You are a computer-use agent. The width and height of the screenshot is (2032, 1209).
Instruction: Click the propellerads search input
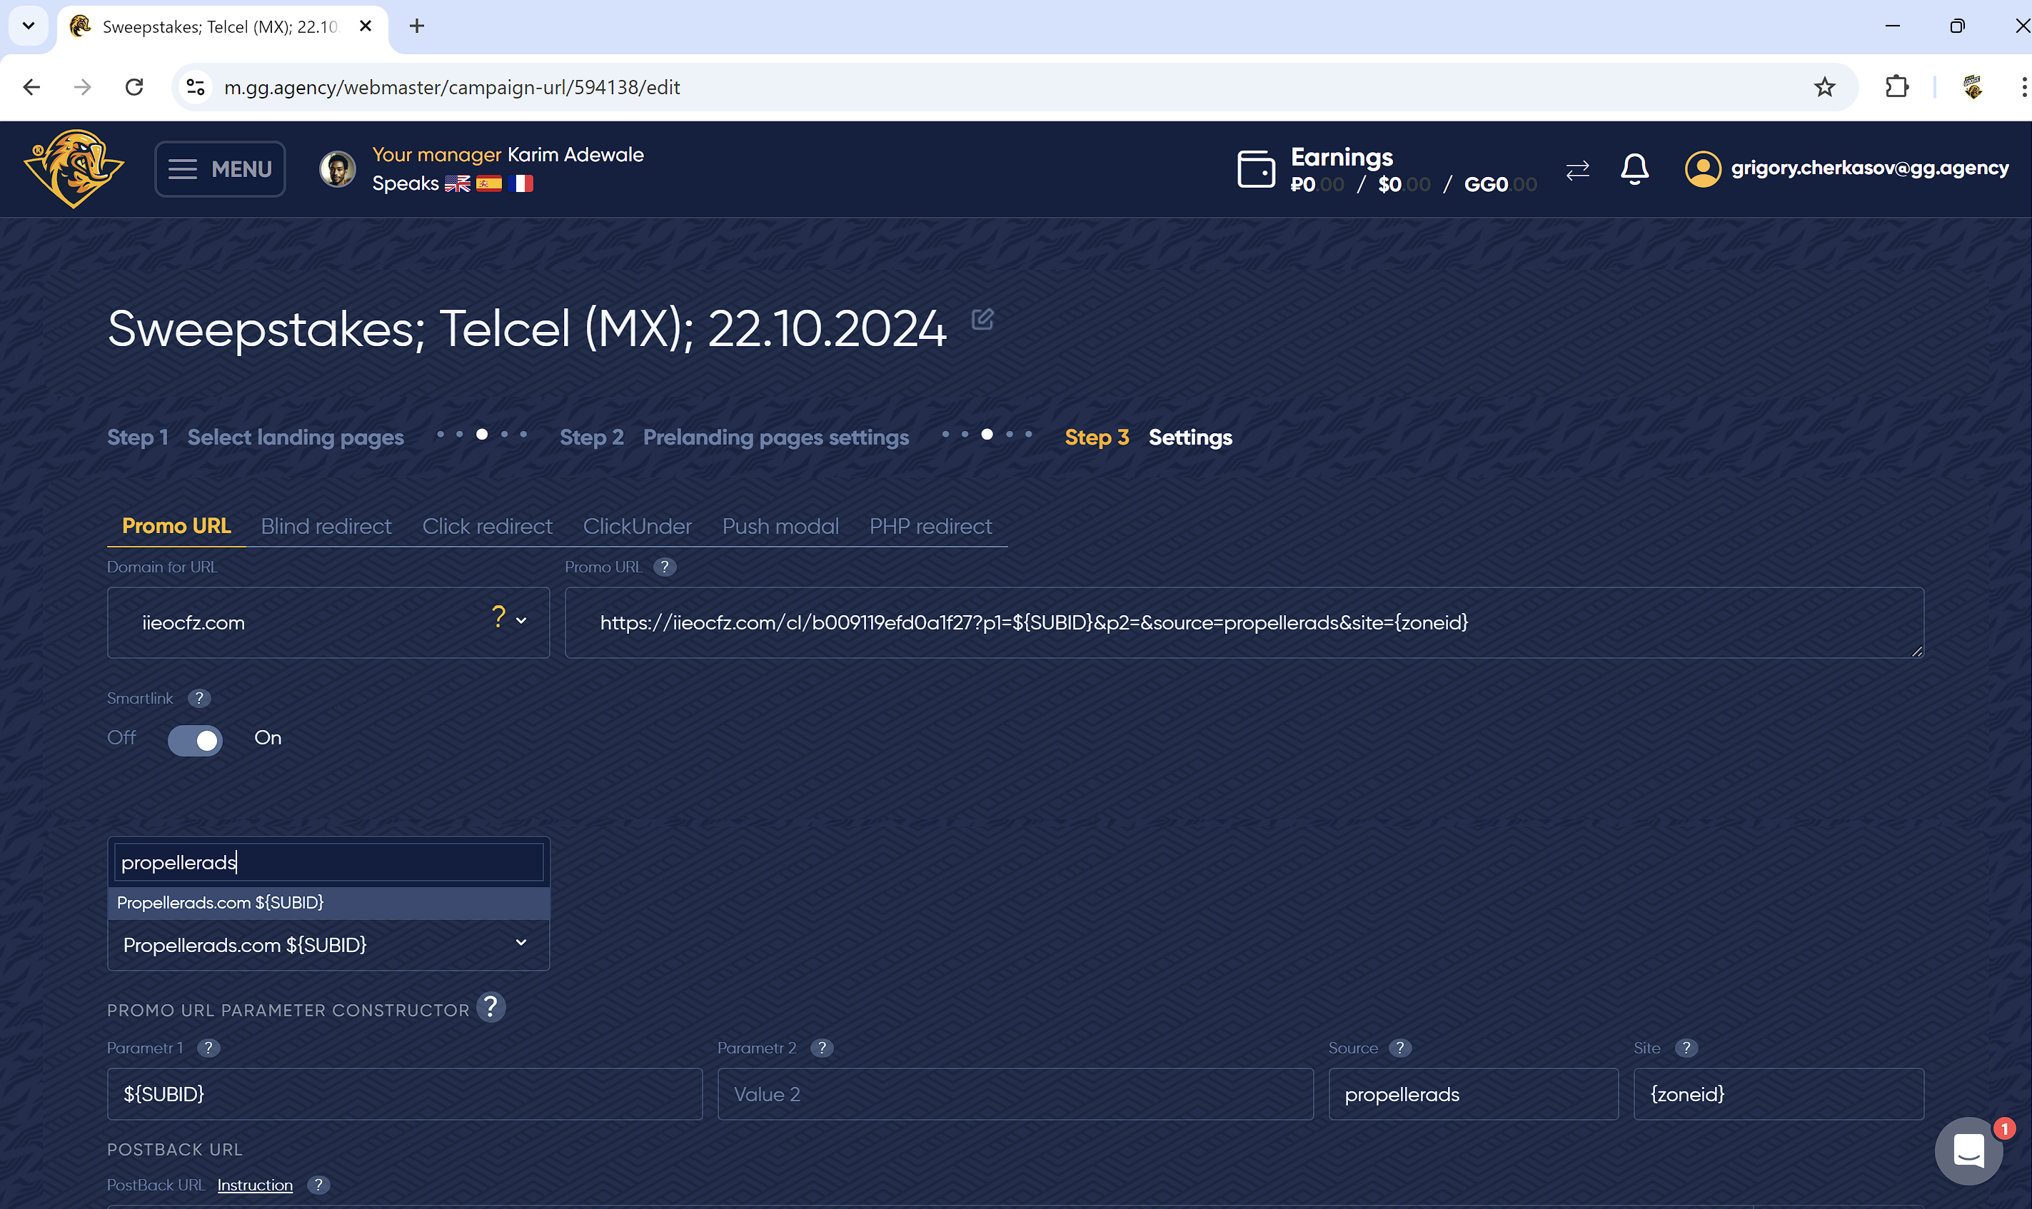(328, 862)
